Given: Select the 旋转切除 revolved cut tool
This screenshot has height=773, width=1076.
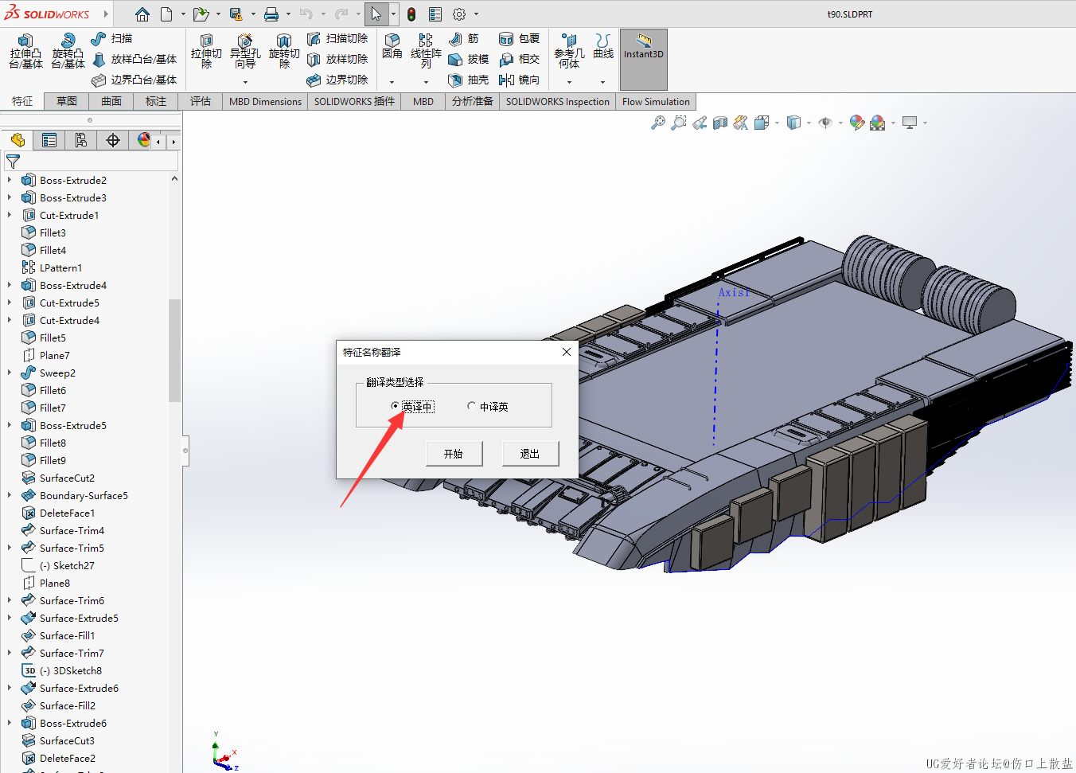Looking at the screenshot, I should point(284,51).
